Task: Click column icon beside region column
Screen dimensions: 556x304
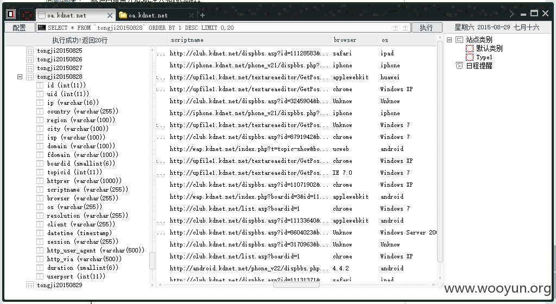Action: pos(40,120)
